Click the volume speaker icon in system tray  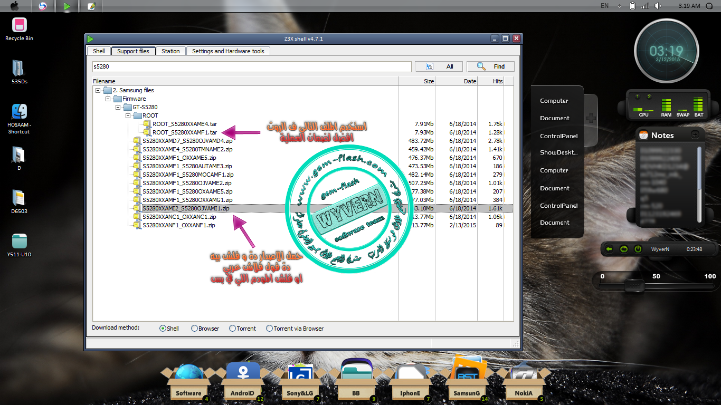658,6
